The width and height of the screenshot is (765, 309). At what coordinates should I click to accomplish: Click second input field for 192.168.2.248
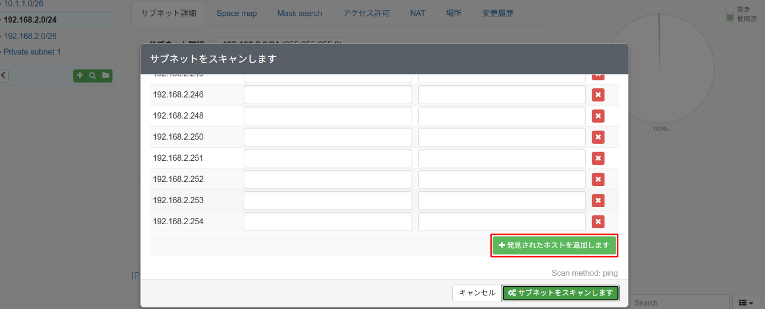[502, 116]
